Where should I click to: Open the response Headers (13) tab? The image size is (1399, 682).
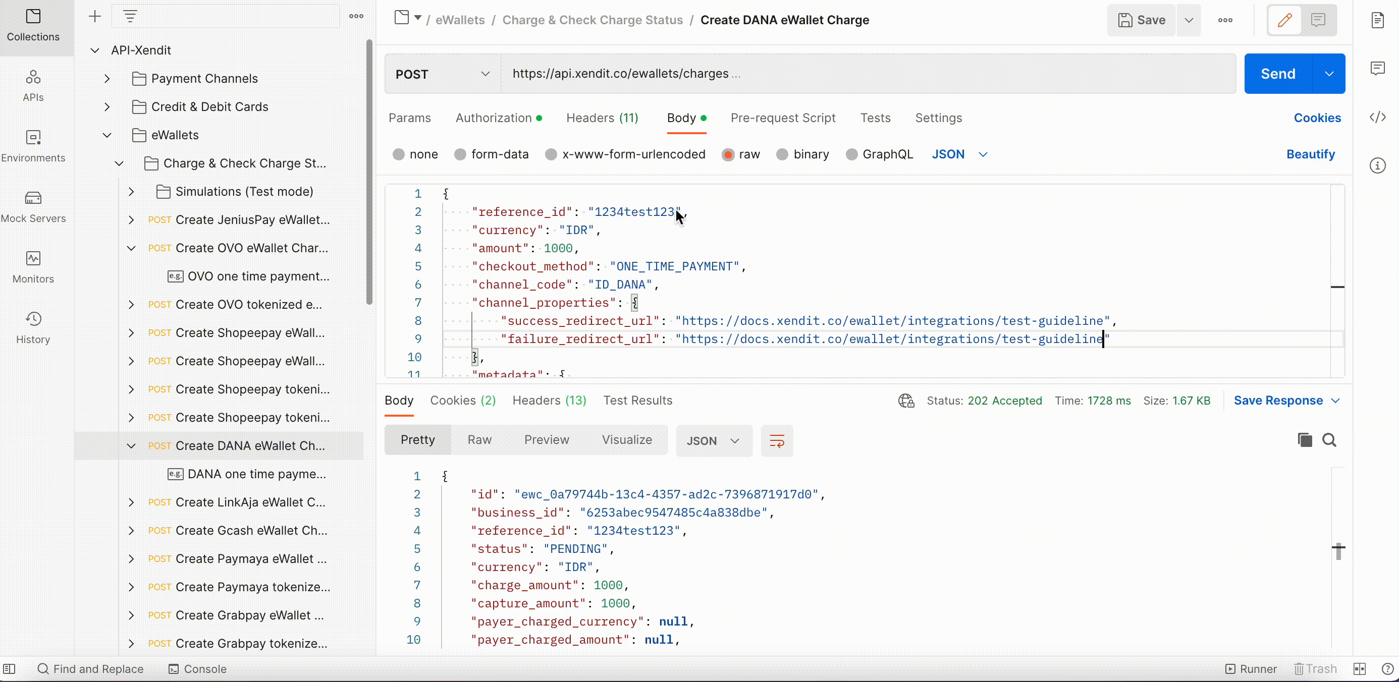tap(549, 400)
